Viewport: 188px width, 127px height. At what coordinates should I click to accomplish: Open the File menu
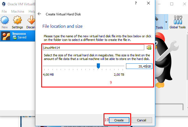tap(4, 11)
